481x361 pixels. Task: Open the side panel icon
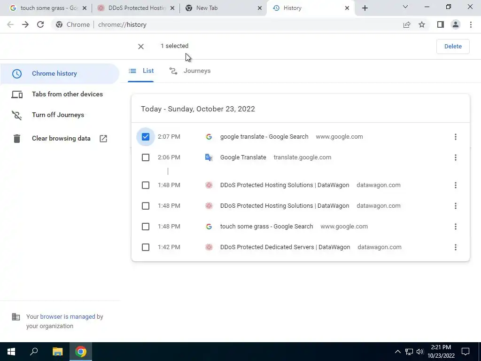(441, 24)
